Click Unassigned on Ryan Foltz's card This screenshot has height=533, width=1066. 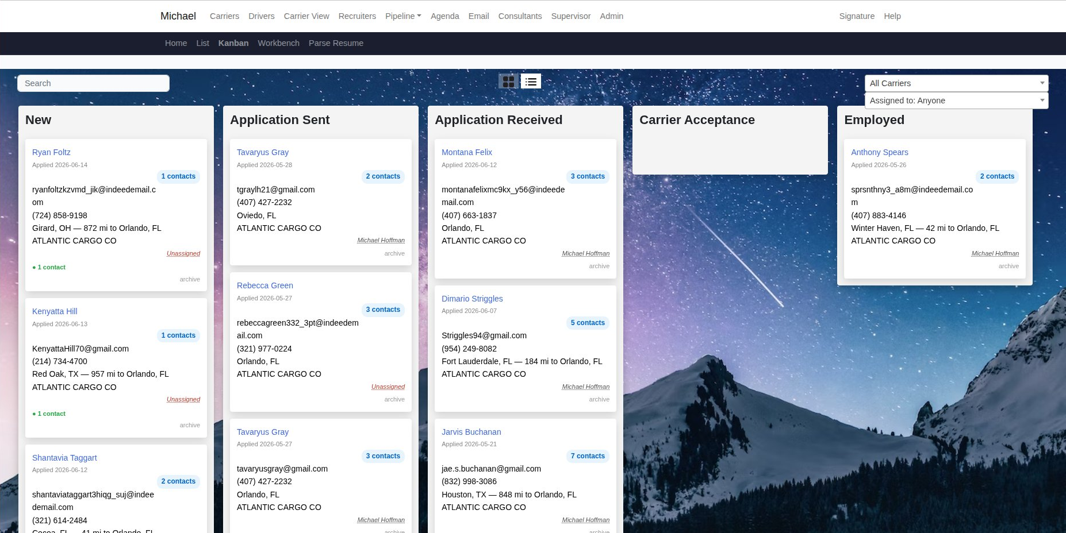click(x=183, y=253)
